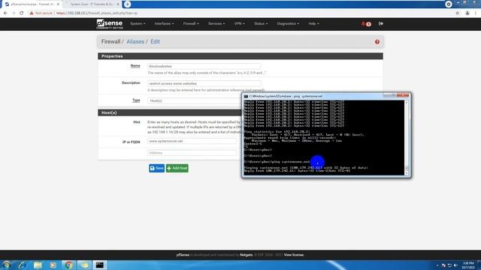The height and width of the screenshot is (270, 481).
Task: Show hidden system tray icons
Action: [x=437, y=265]
